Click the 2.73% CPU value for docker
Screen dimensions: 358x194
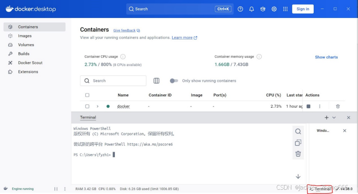click(276, 106)
